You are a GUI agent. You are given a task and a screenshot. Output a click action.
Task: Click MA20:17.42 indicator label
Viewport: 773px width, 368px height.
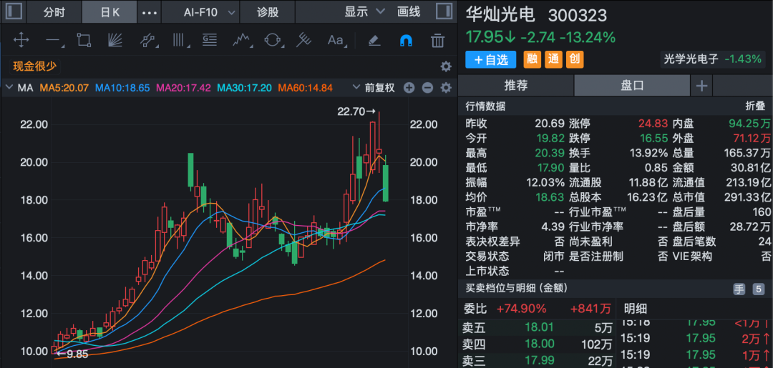click(x=183, y=88)
